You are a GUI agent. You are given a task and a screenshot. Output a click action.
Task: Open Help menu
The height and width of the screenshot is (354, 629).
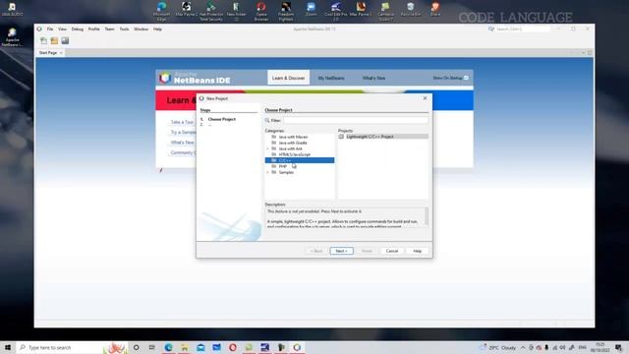157,29
